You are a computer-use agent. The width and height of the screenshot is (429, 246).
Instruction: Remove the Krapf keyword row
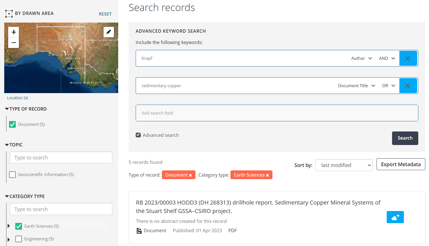pos(408,58)
